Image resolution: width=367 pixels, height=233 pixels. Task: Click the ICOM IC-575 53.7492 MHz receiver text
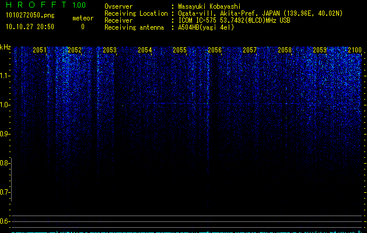(x=234, y=20)
